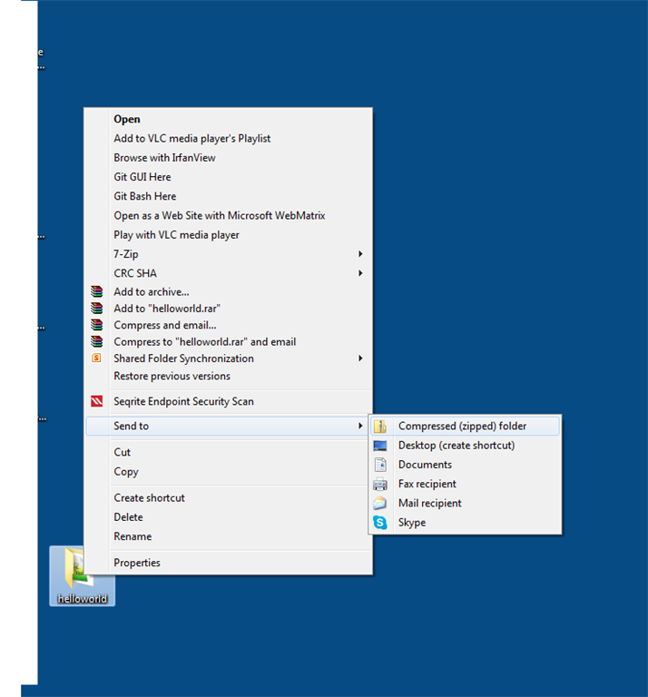
Task: Select Git Bash Here
Action: pos(229,196)
